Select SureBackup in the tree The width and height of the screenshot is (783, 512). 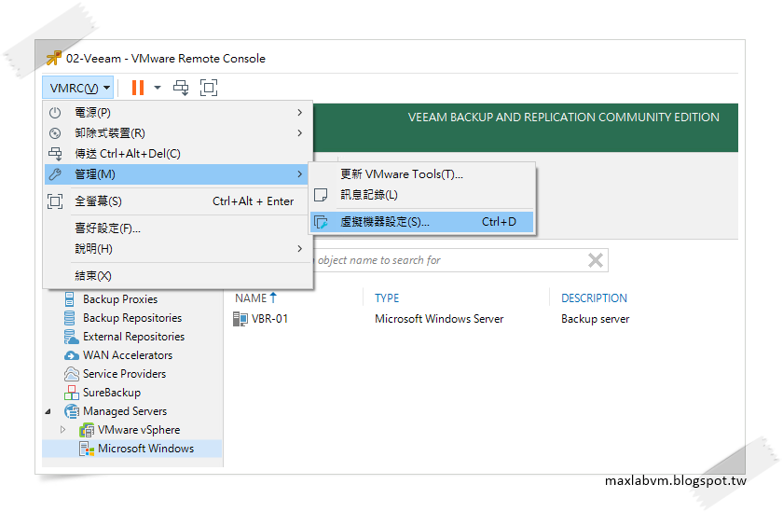(112, 393)
